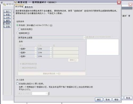The image size is (133, 104).
Task: Open the 重组选项 tab
Action: [x=28, y=7]
